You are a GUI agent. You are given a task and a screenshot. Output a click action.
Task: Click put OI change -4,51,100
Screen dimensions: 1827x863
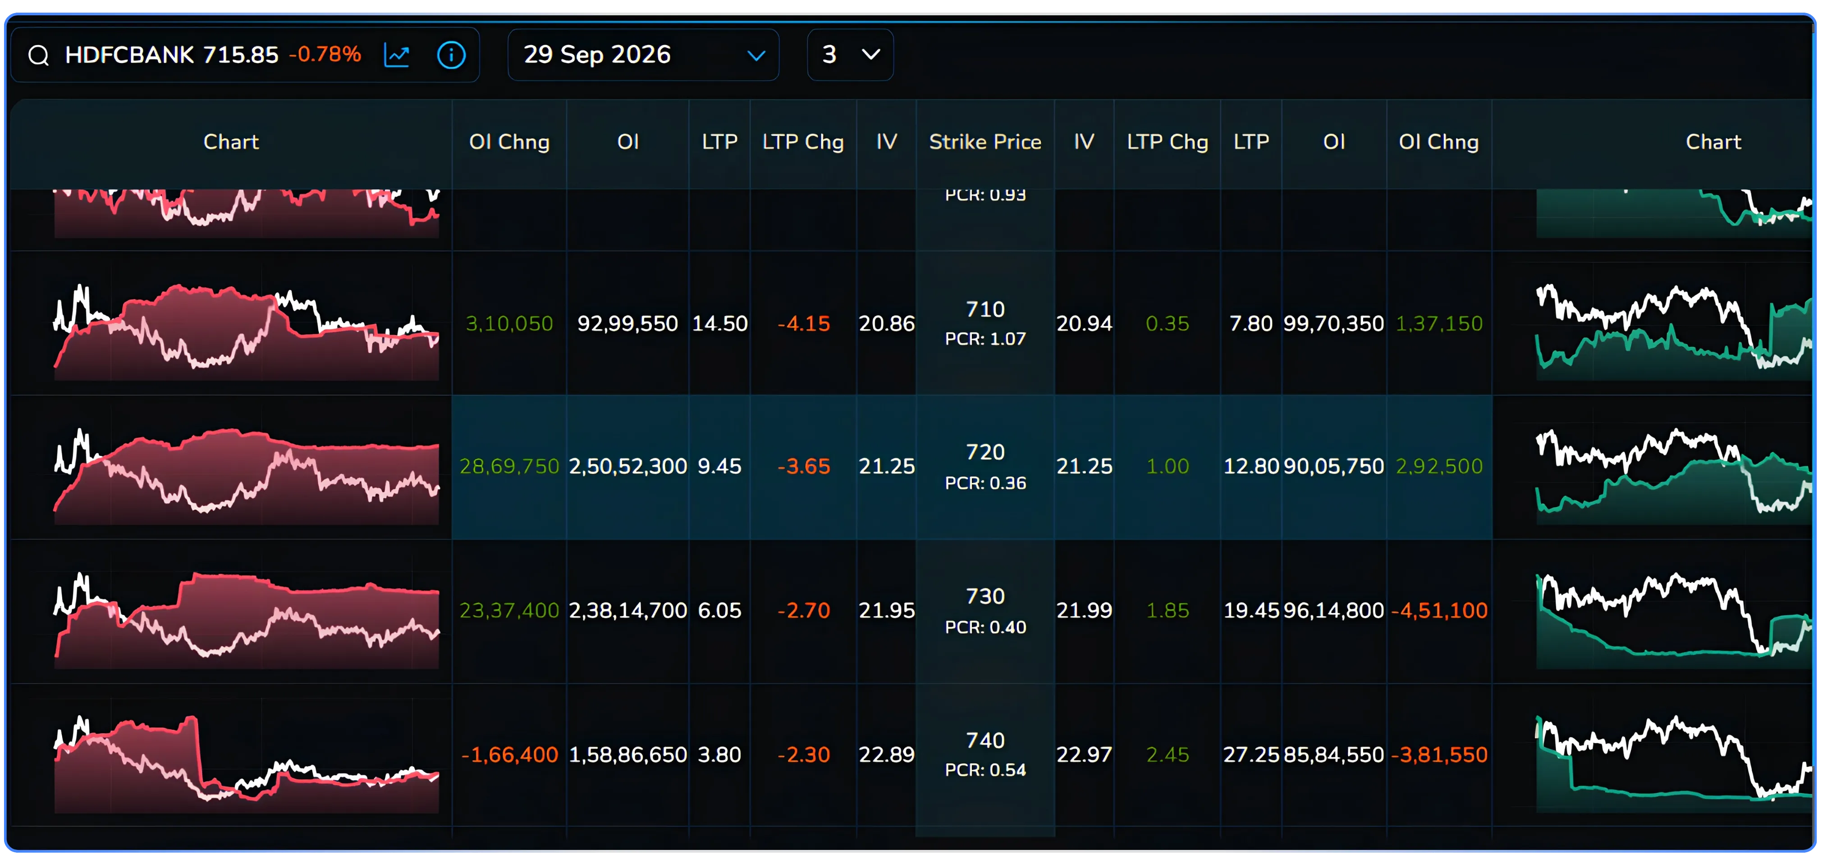click(x=1439, y=611)
